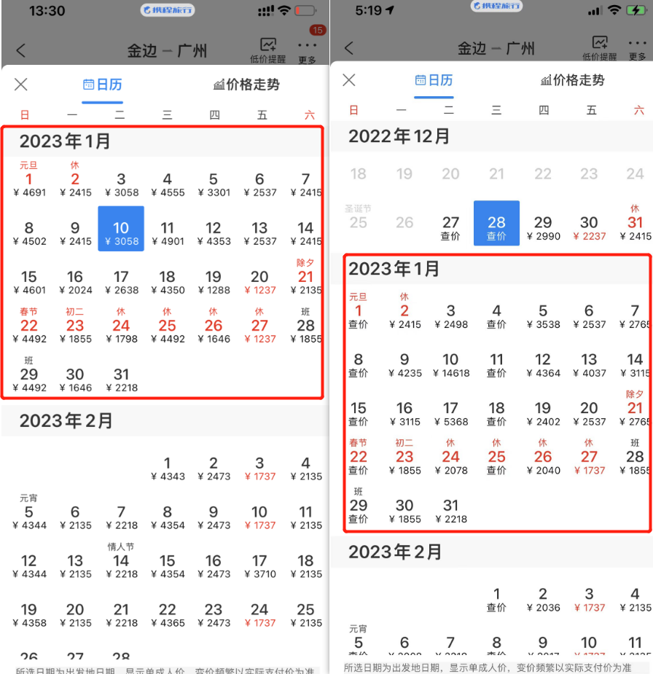Choose January 17 priced ¥5368 right calendar

(450, 414)
